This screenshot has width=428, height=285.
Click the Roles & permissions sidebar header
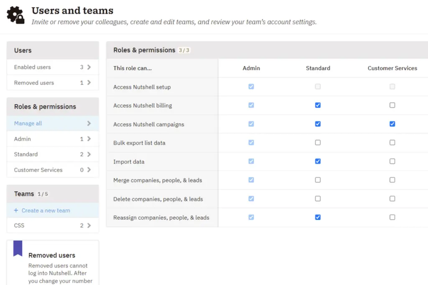tap(53, 106)
